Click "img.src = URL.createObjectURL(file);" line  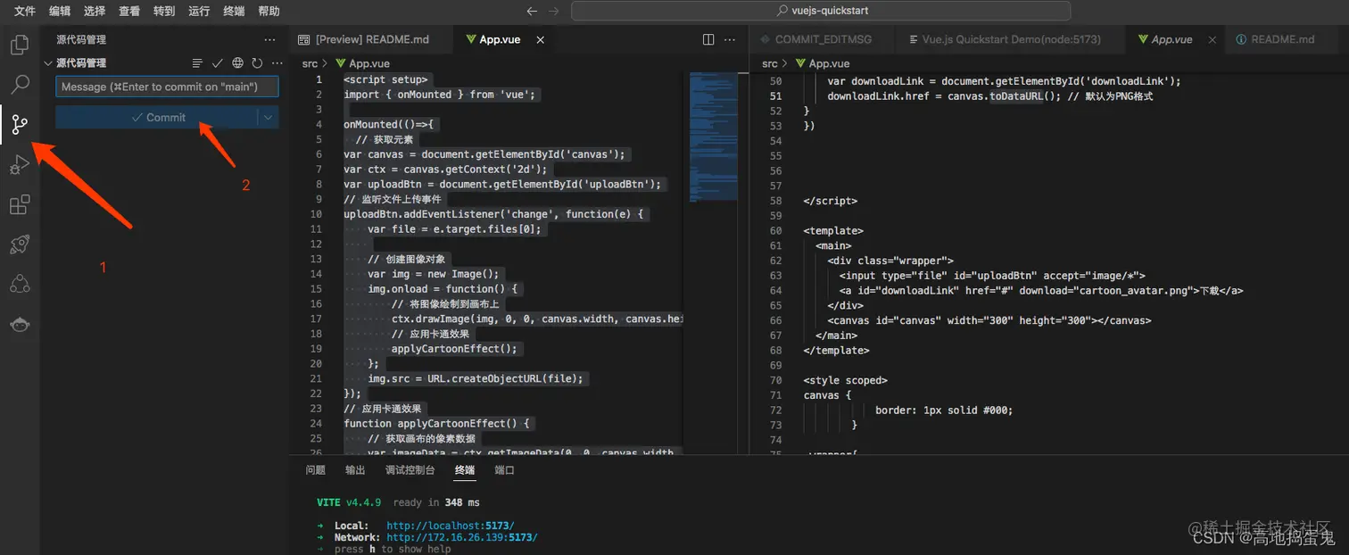[x=476, y=378]
